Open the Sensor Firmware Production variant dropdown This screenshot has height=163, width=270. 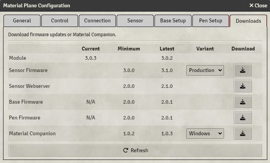pos(205,70)
